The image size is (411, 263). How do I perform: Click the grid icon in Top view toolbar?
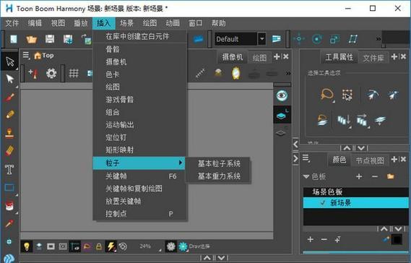coord(74,73)
